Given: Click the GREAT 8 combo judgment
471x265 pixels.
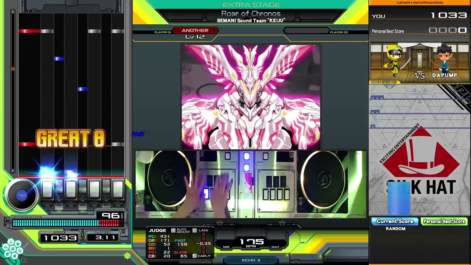Looking at the screenshot, I should (70, 139).
